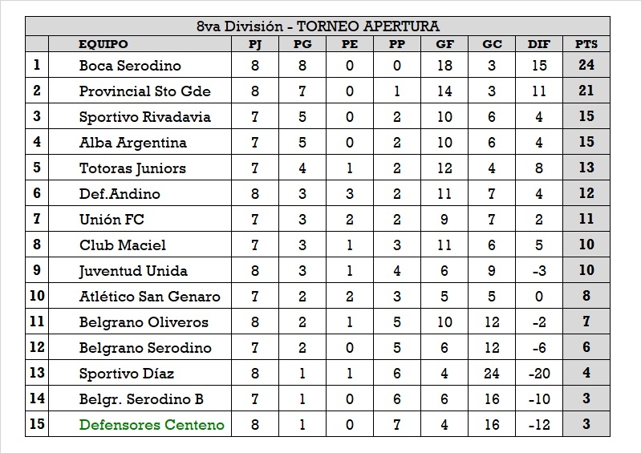Click the DIF column header
Viewport: 641px width, 453px height.
click(x=538, y=45)
